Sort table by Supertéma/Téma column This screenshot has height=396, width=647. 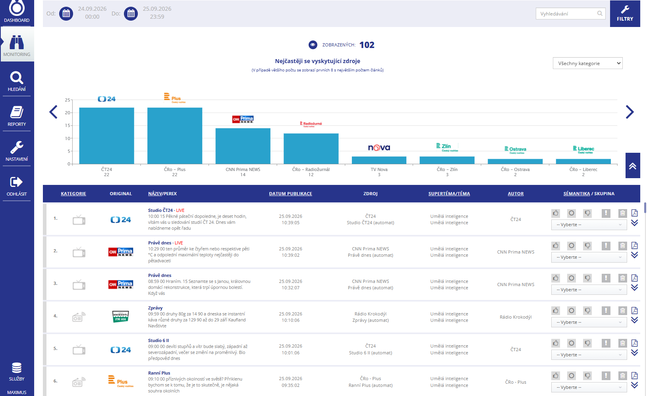tap(449, 194)
